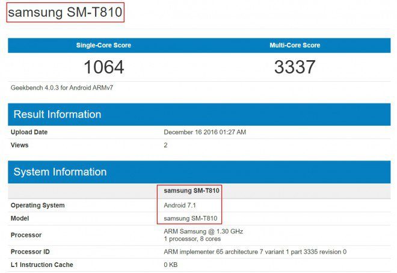Select the ARM implementer 65 architecture value
397x273 pixels.
click(255, 251)
